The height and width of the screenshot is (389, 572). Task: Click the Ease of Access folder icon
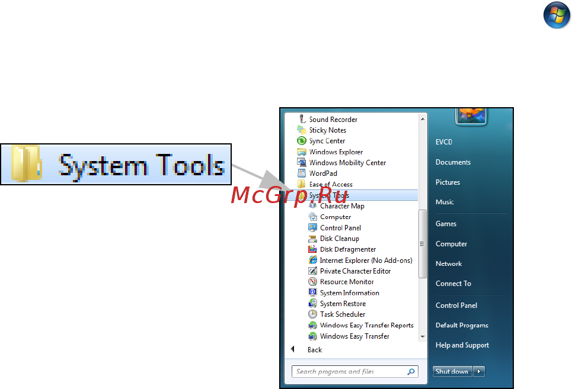(302, 184)
